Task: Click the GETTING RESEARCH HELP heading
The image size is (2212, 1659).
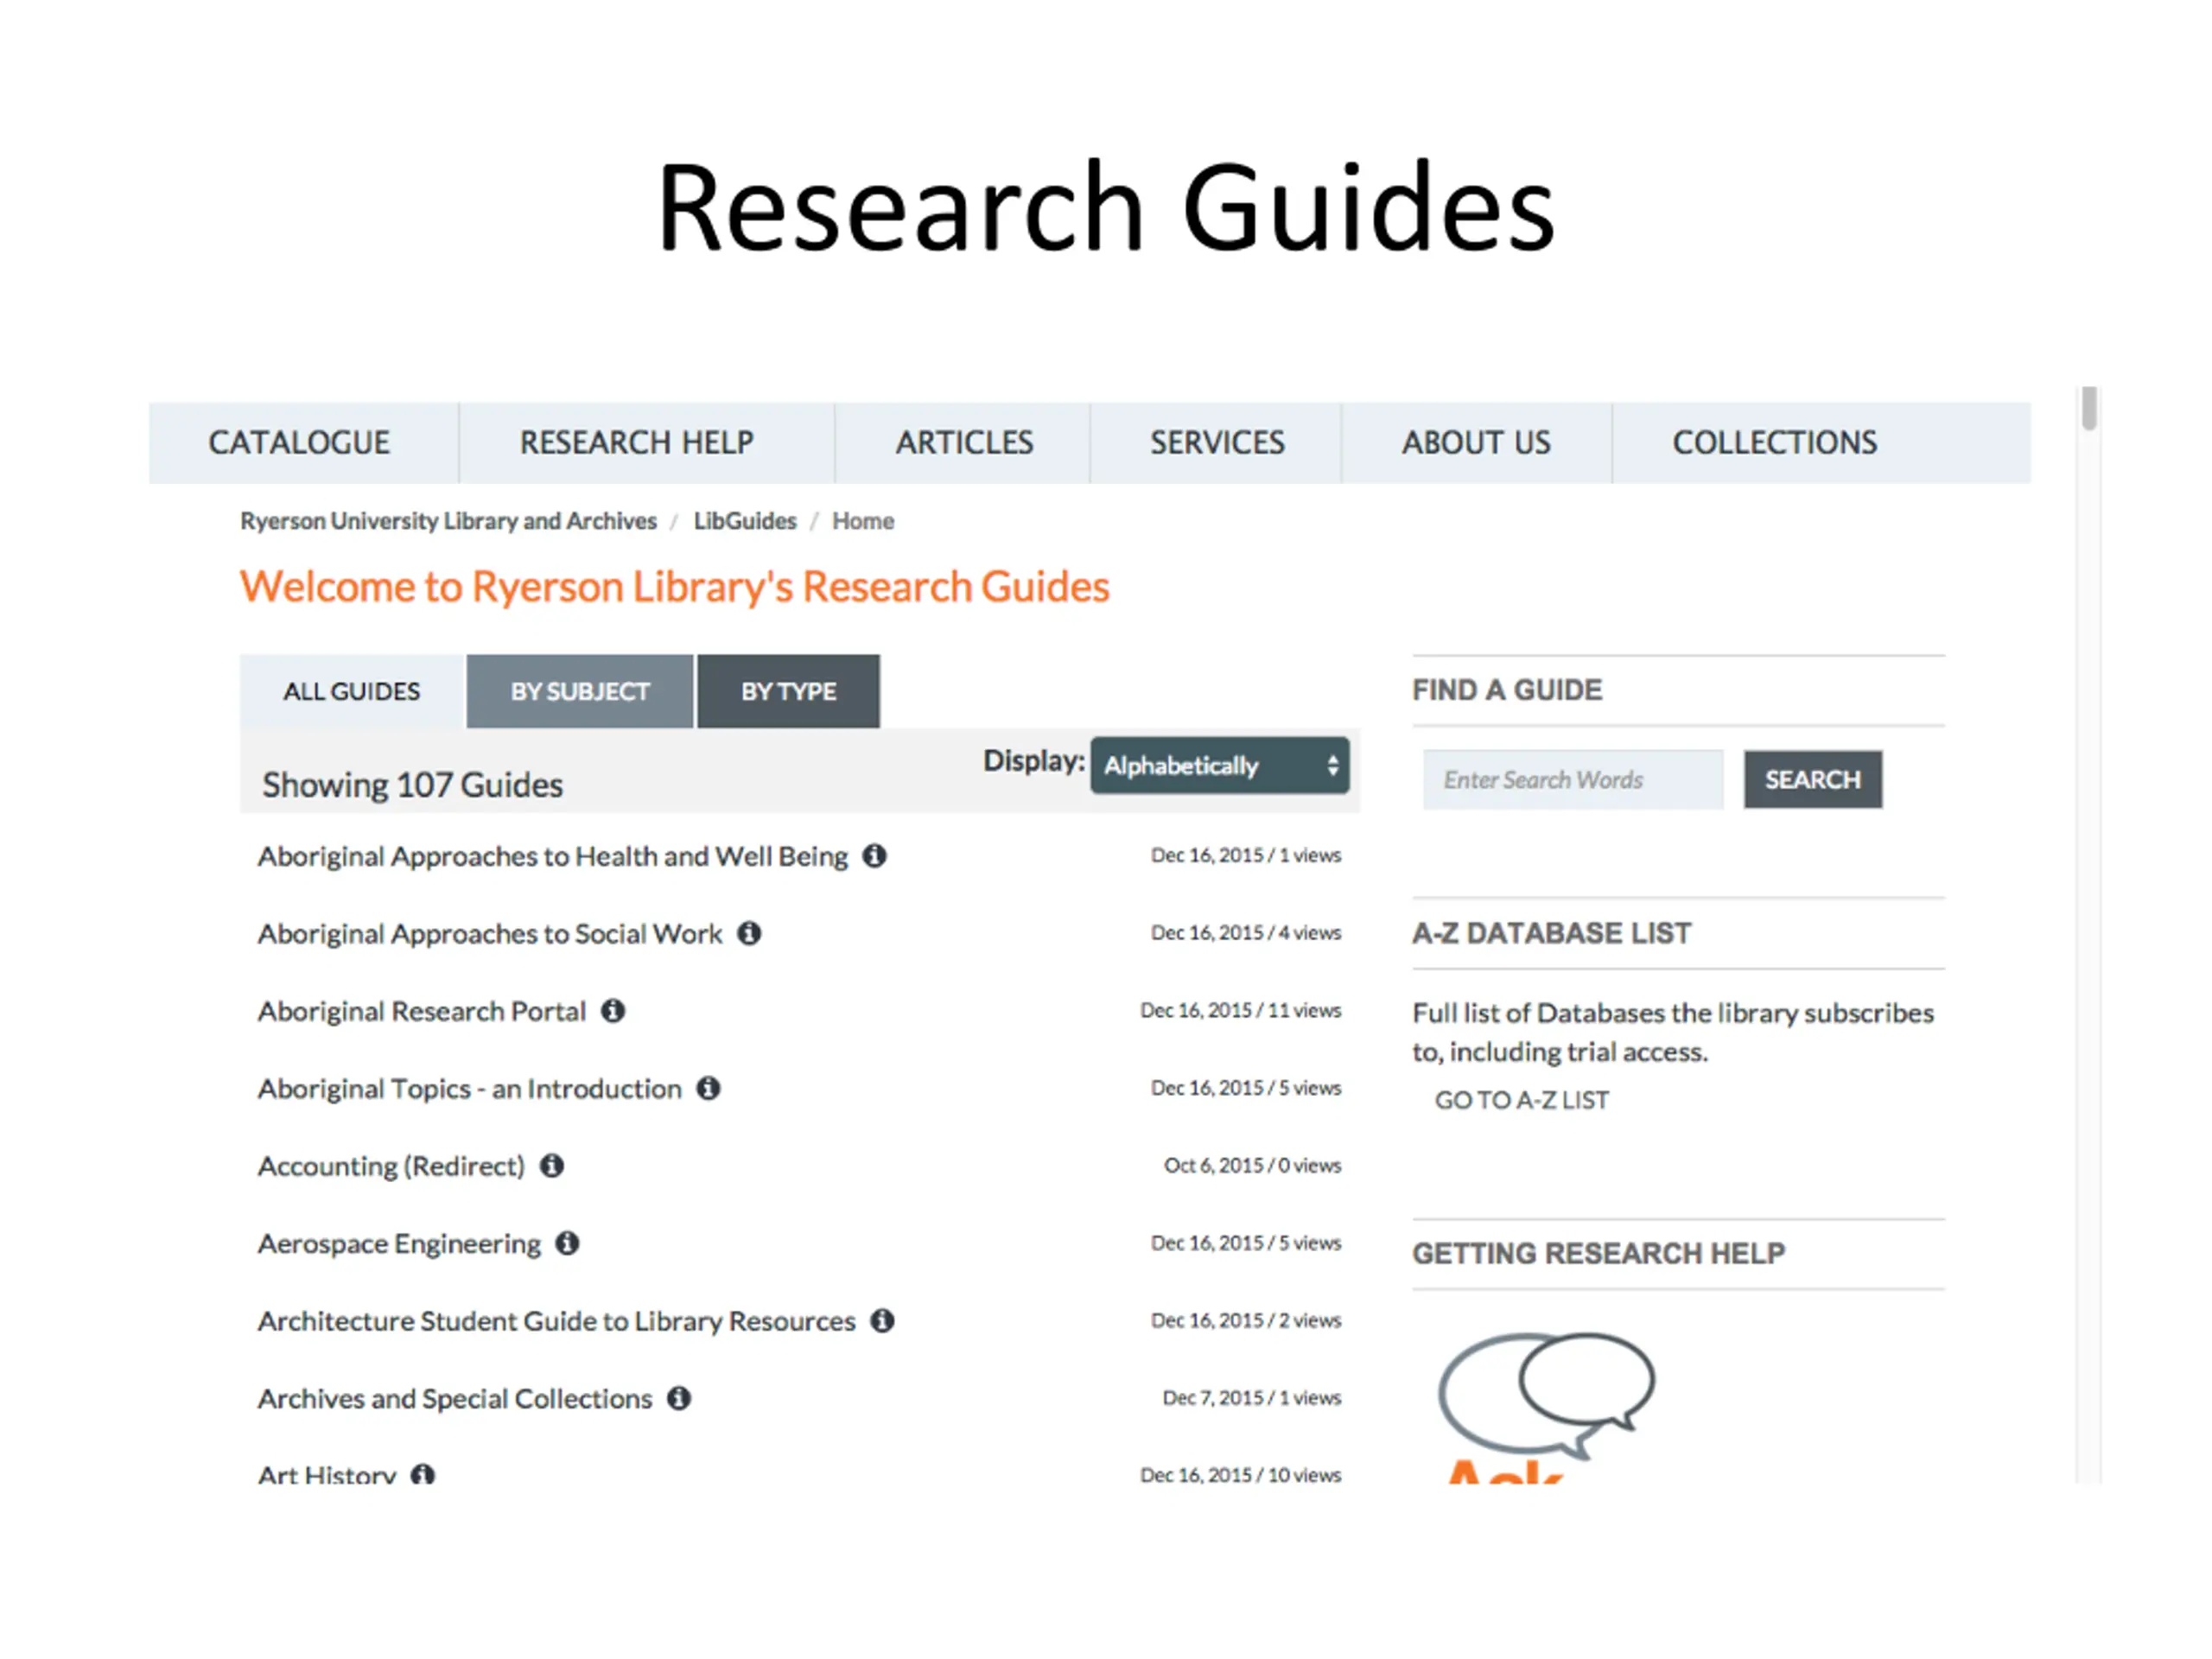Action: point(1598,1253)
